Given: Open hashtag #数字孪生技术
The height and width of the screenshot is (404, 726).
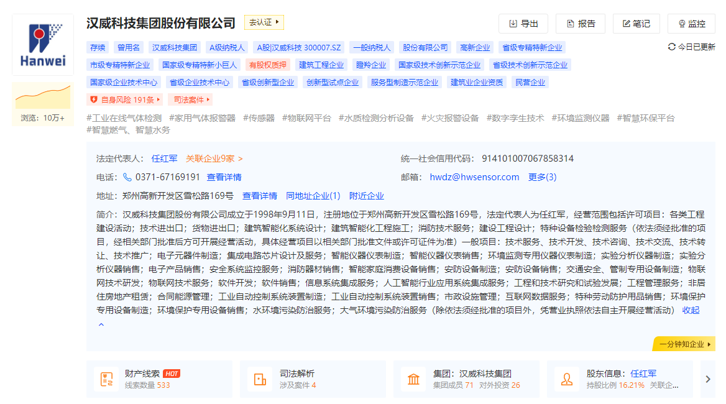Looking at the screenshot, I should [x=515, y=118].
